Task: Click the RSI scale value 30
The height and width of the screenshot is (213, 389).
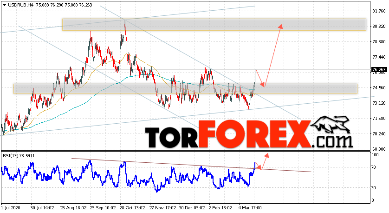Action: click(x=374, y=188)
